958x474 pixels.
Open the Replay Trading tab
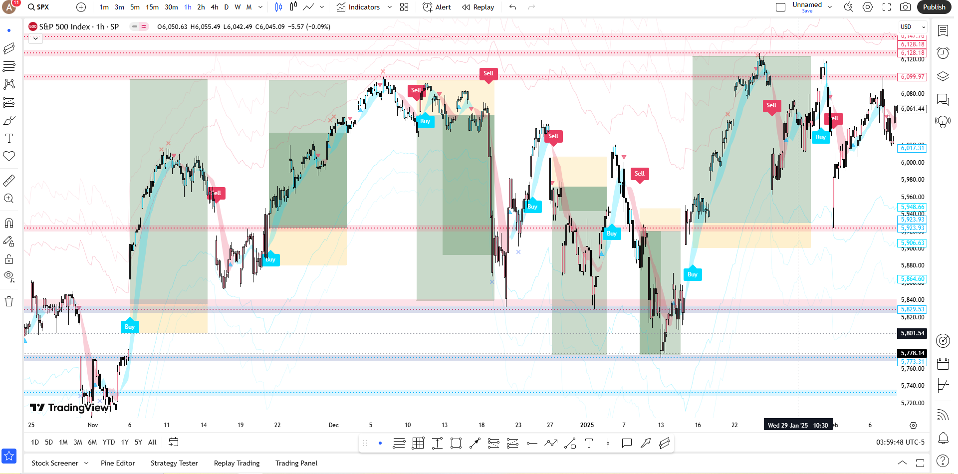pos(237,463)
